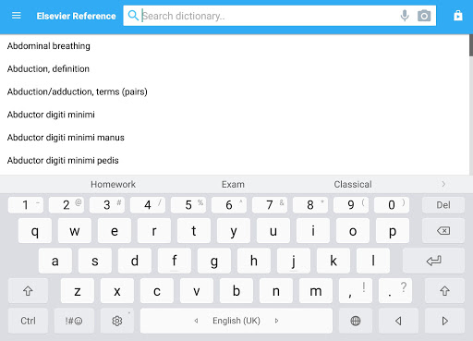Screen dimensions: 473x341
Task: Open keyboard settings gear icon
Action: click(x=117, y=321)
